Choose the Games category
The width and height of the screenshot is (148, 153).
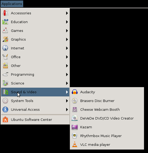(x=35, y=31)
